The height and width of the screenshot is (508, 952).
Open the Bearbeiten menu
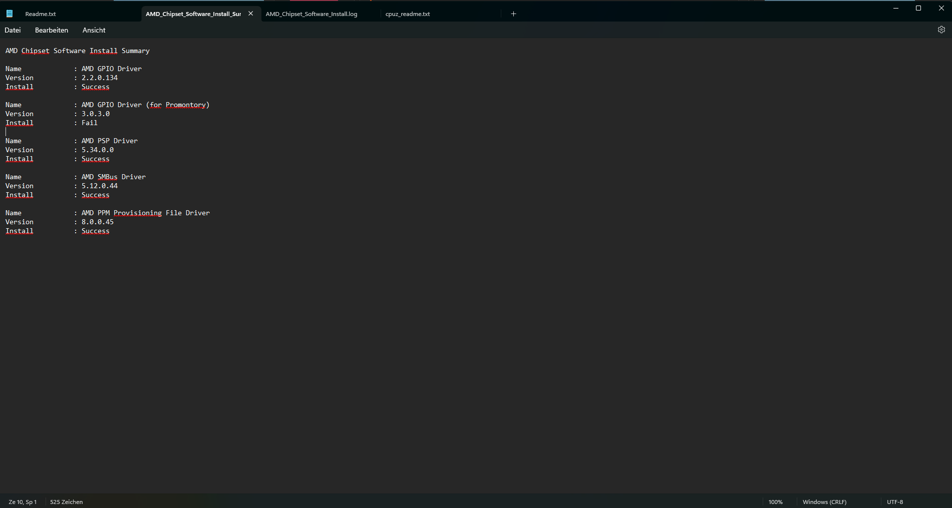pos(52,30)
